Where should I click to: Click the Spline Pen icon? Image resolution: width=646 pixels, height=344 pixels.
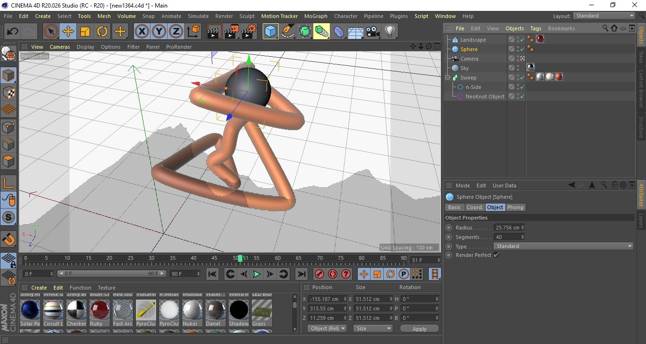pos(288,32)
